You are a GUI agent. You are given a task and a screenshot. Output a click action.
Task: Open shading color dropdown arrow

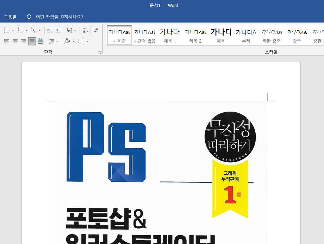coord(74,41)
